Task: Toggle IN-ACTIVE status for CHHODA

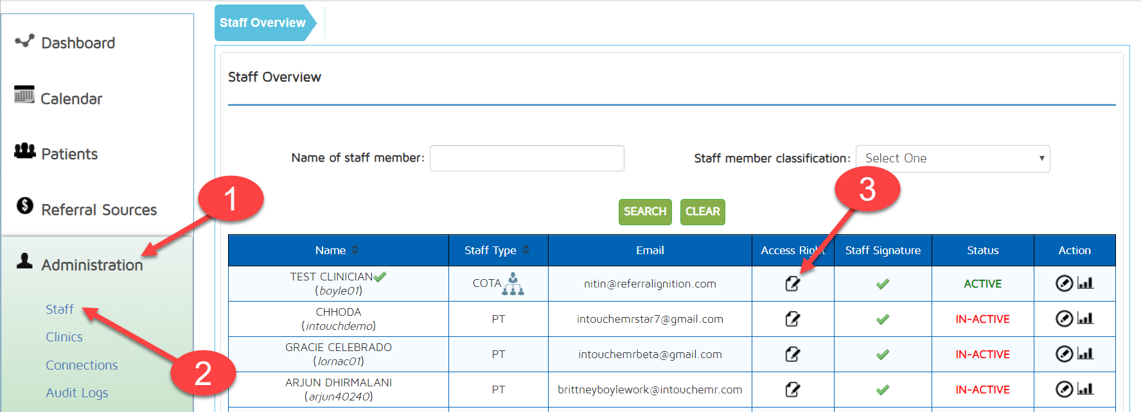Action: [982, 319]
